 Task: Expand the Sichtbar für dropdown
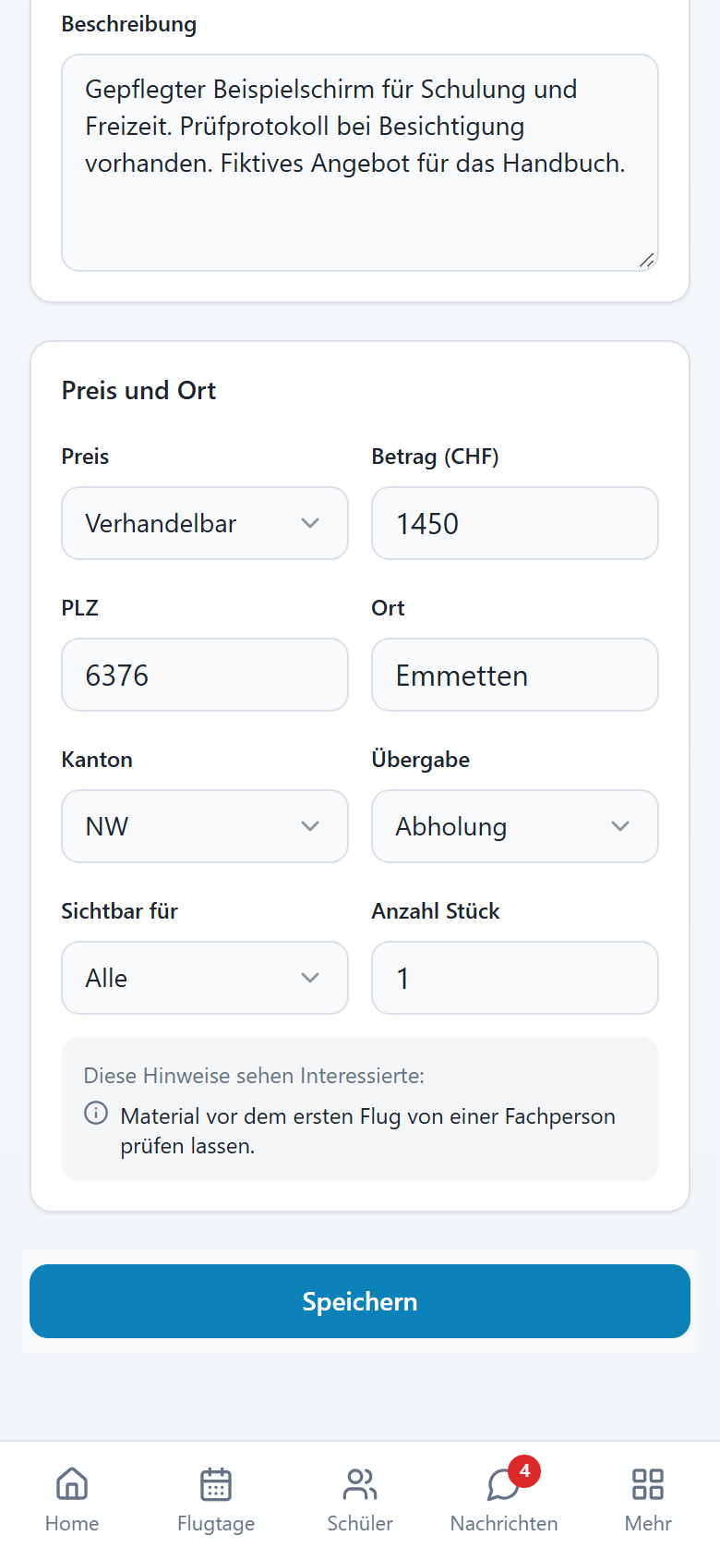205,978
